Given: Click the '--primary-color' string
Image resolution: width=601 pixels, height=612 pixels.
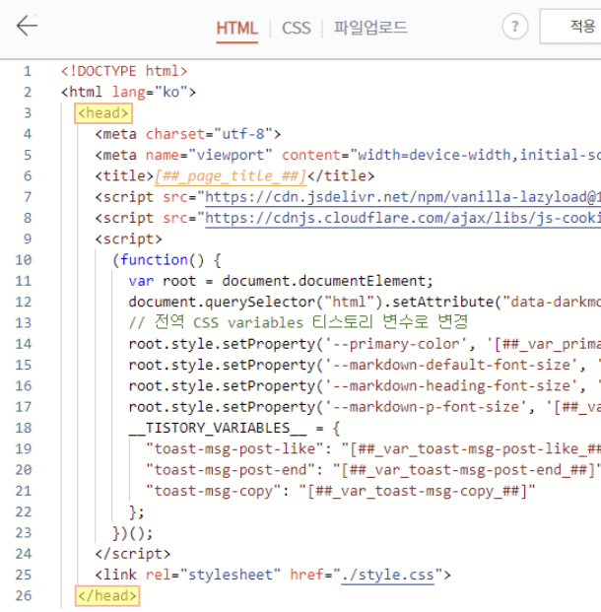Looking at the screenshot, I should [x=396, y=344].
